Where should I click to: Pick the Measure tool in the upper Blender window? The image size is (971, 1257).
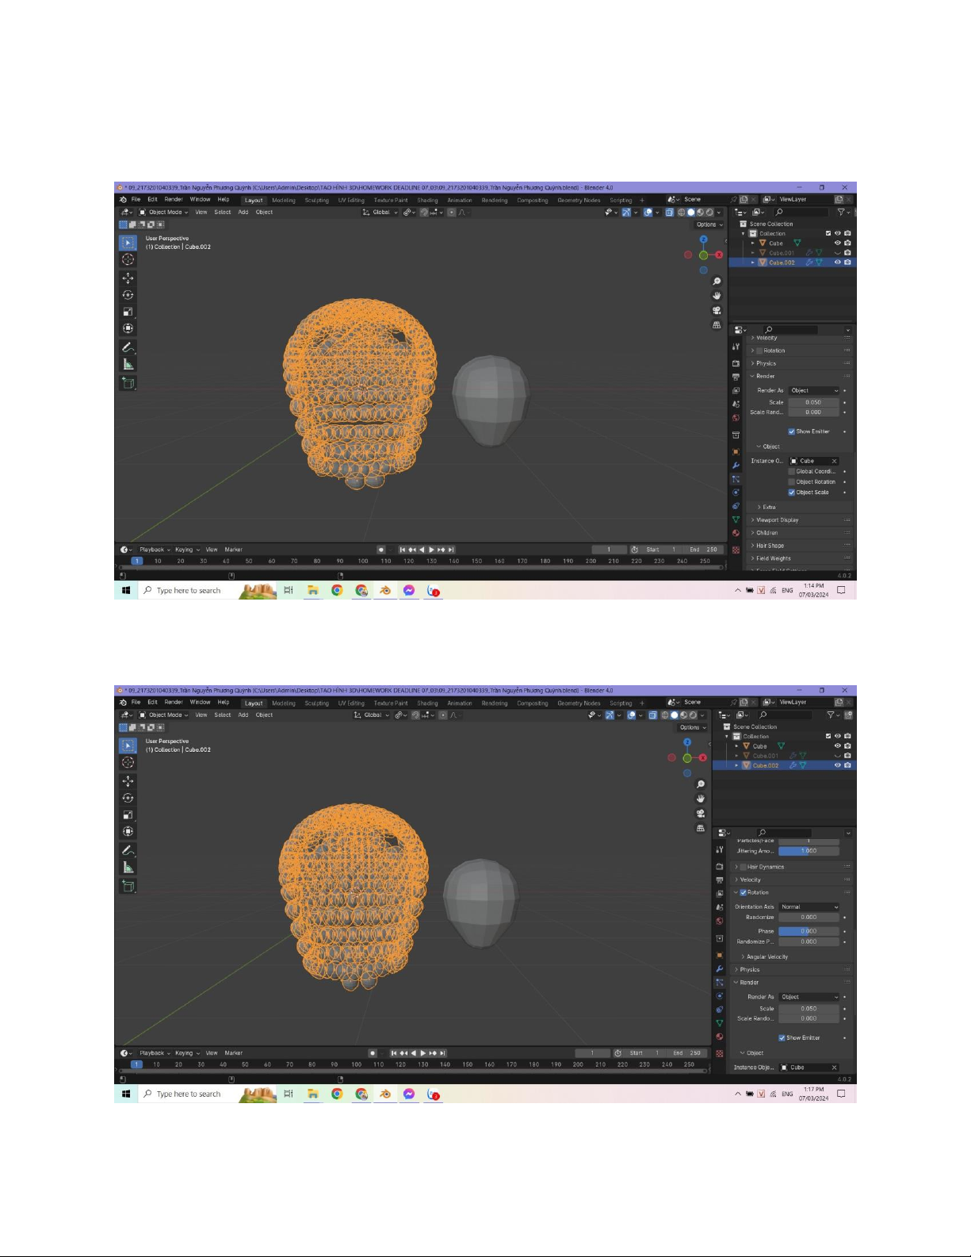point(128,365)
